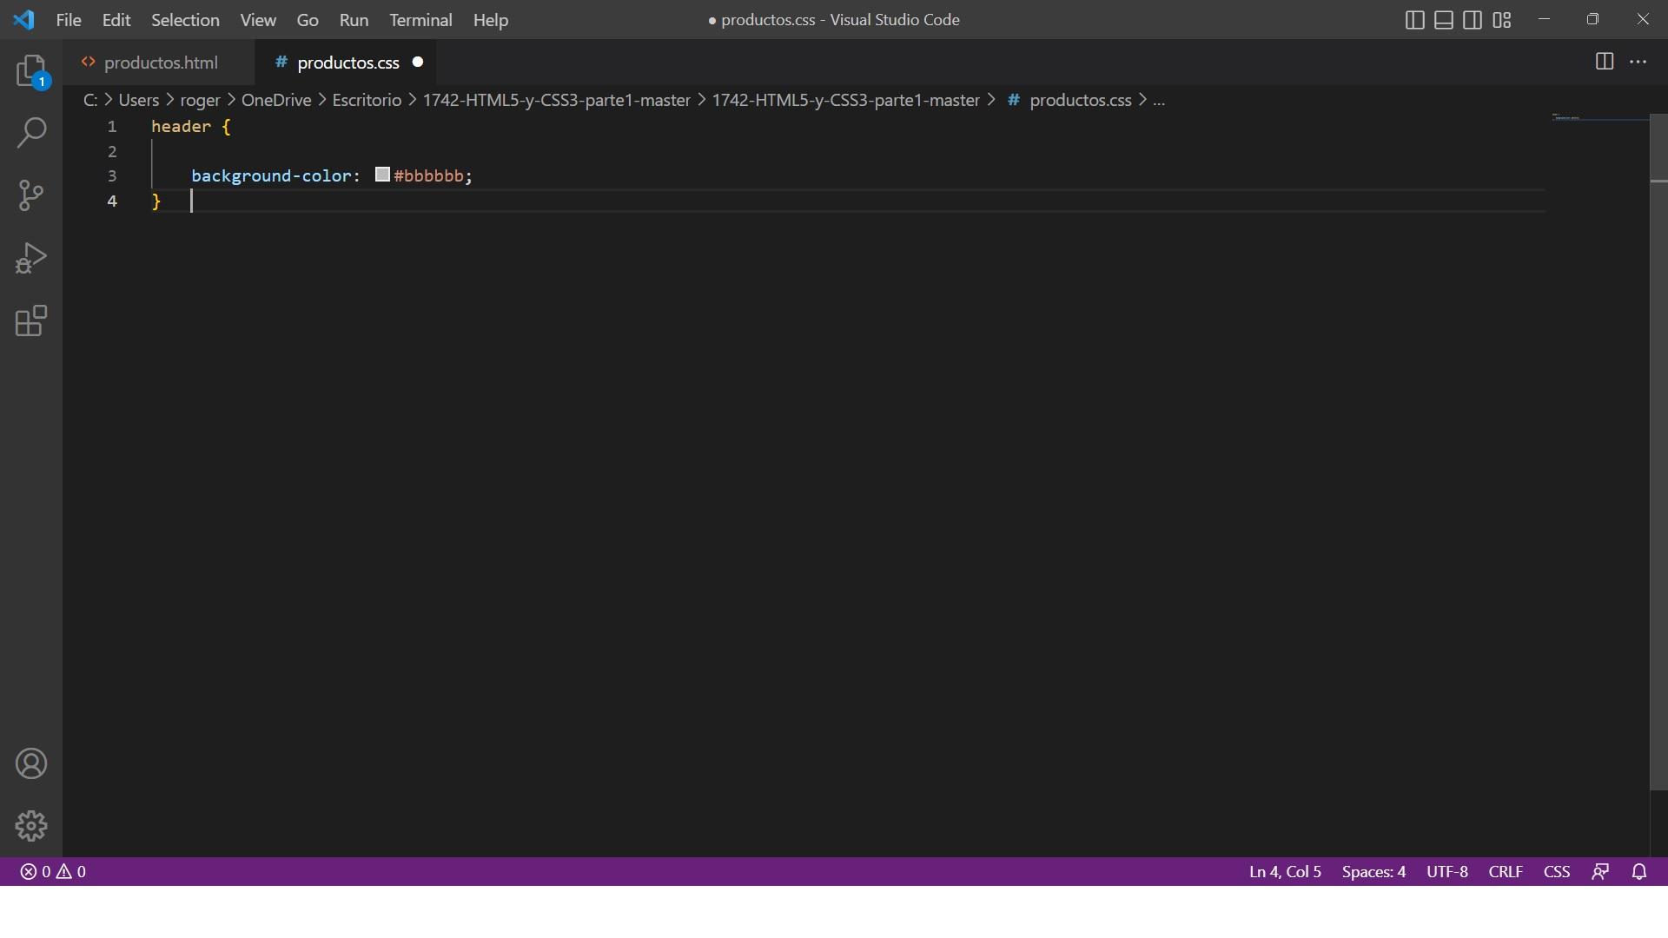Expand the CSS language selector dropdown
Viewport: 1668px width, 938px height.
tap(1556, 872)
